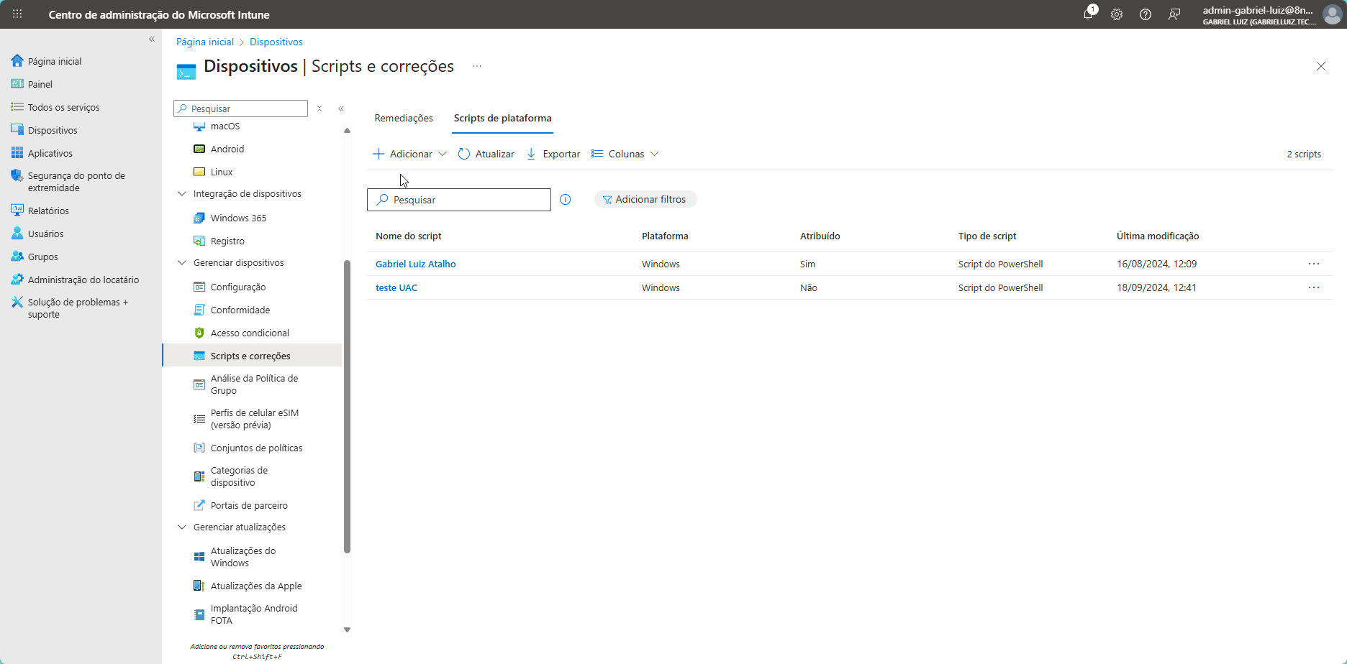Viewport: 1347px width, 664px height.
Task: Collapse Gerenciar dispositivos section
Action: click(182, 263)
